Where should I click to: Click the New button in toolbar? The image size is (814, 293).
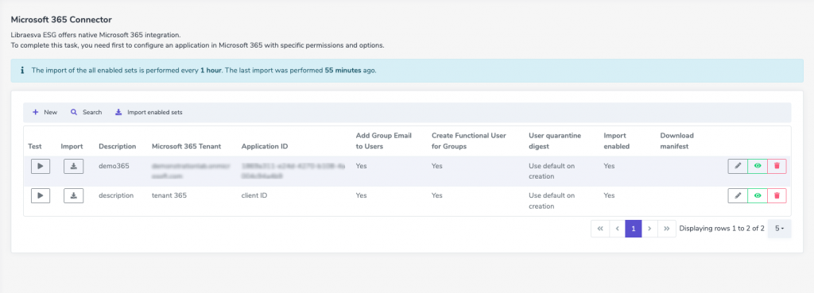[45, 112]
